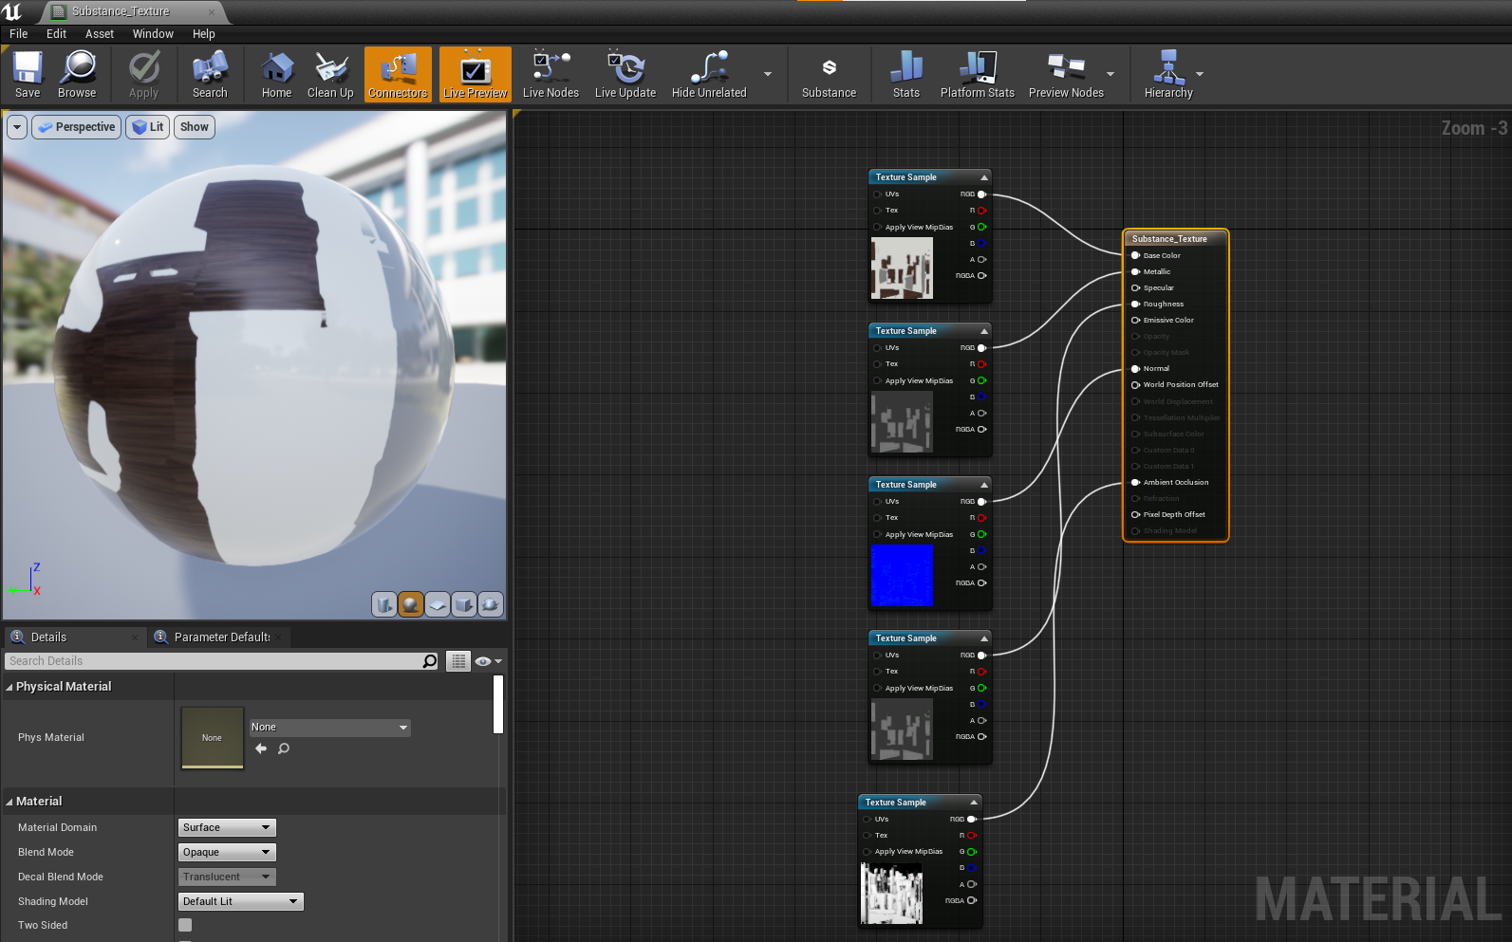The height and width of the screenshot is (942, 1512).
Task: Run Clean Up on unused nodes
Action: pyautogui.click(x=330, y=75)
